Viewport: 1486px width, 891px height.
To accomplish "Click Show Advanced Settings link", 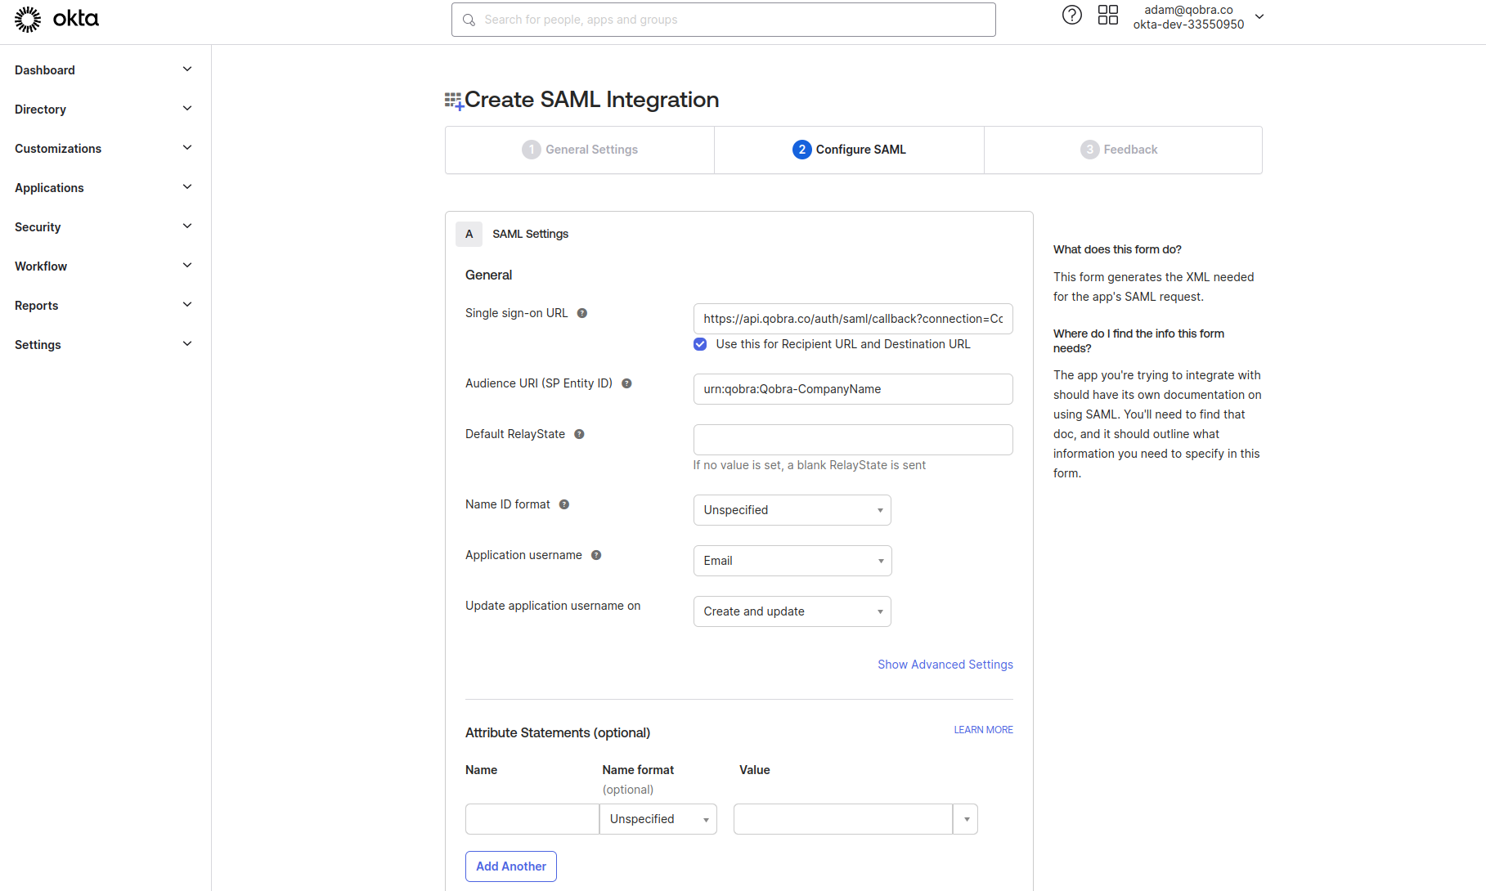I will tap(945, 665).
